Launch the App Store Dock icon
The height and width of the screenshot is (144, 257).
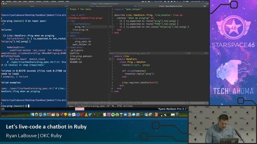45,115
